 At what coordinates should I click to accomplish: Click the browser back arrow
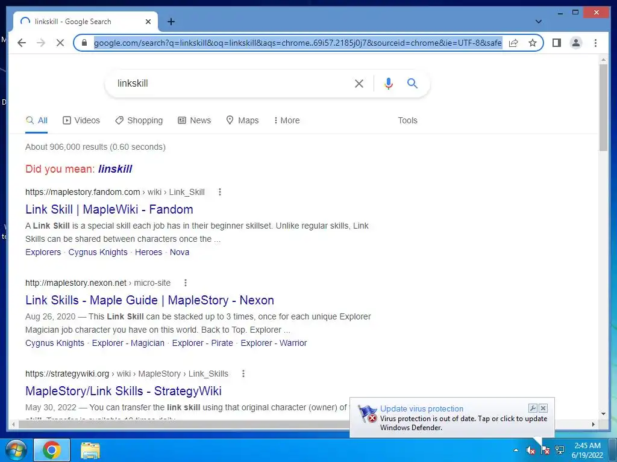[x=22, y=43]
